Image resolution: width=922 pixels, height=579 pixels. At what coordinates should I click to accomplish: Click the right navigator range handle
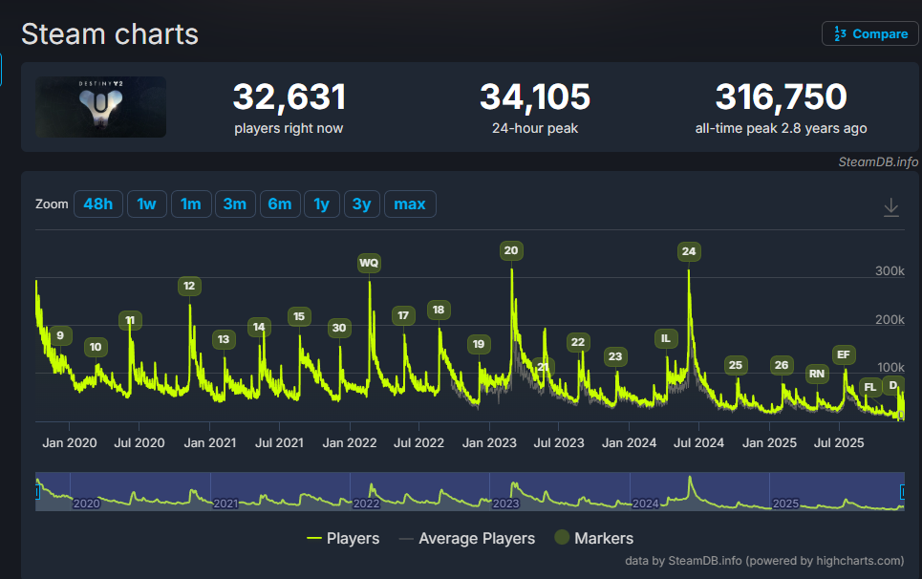pyautogui.click(x=903, y=491)
